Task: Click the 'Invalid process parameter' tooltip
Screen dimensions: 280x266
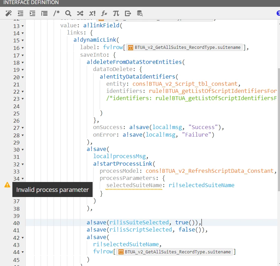Action: coord(52,190)
